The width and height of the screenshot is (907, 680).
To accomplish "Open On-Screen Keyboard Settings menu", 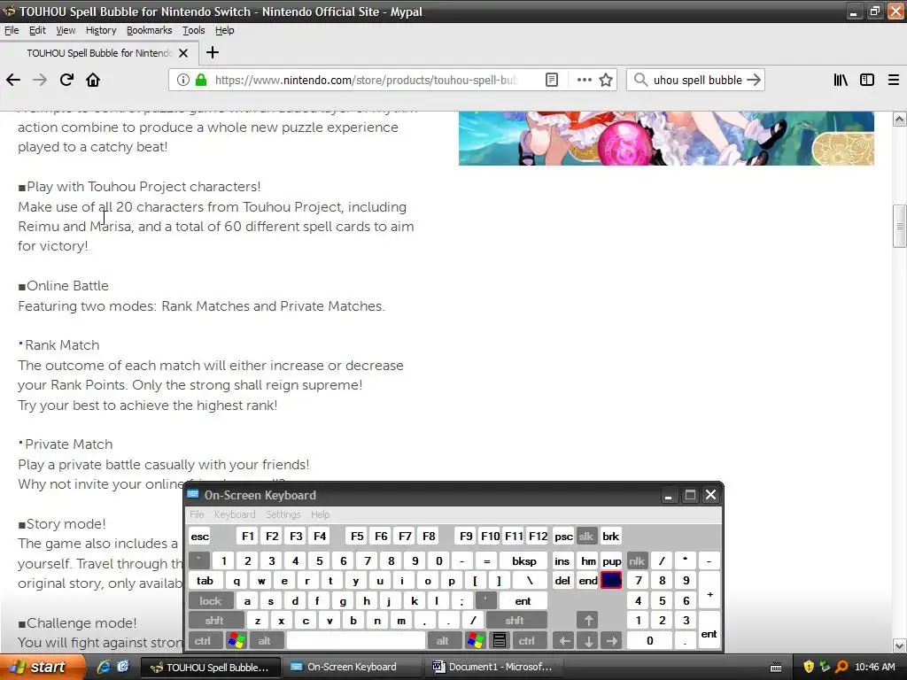I will click(283, 514).
